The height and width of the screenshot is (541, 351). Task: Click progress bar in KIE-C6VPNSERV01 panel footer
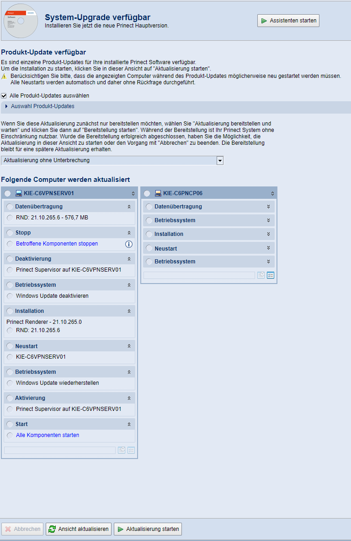tap(60, 450)
